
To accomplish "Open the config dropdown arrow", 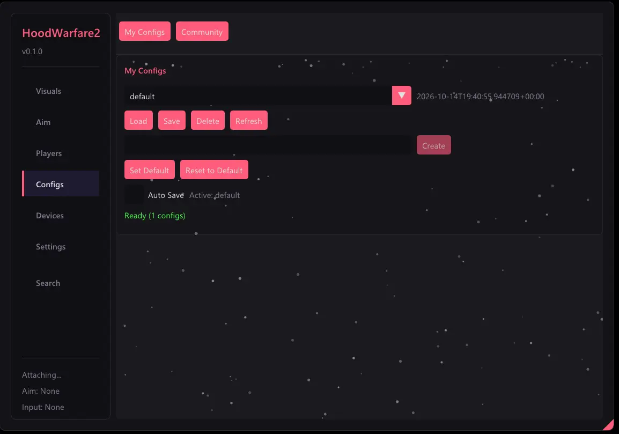I will tap(401, 95).
